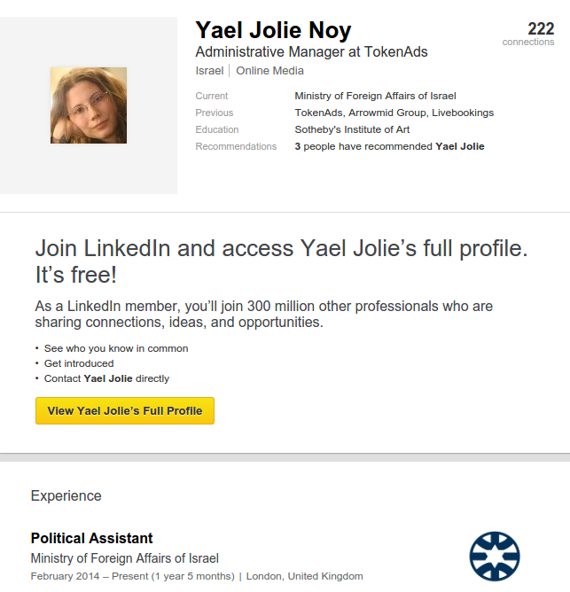Open Sotheby's Institute of Art education link
570x592 pixels.
click(352, 129)
